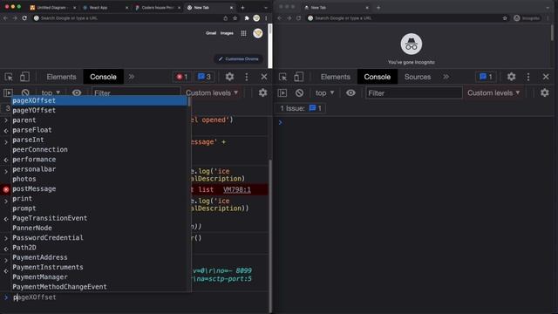558x314 pixels.
Task: Toggle live expression eye in right console
Action: [x=350, y=93]
